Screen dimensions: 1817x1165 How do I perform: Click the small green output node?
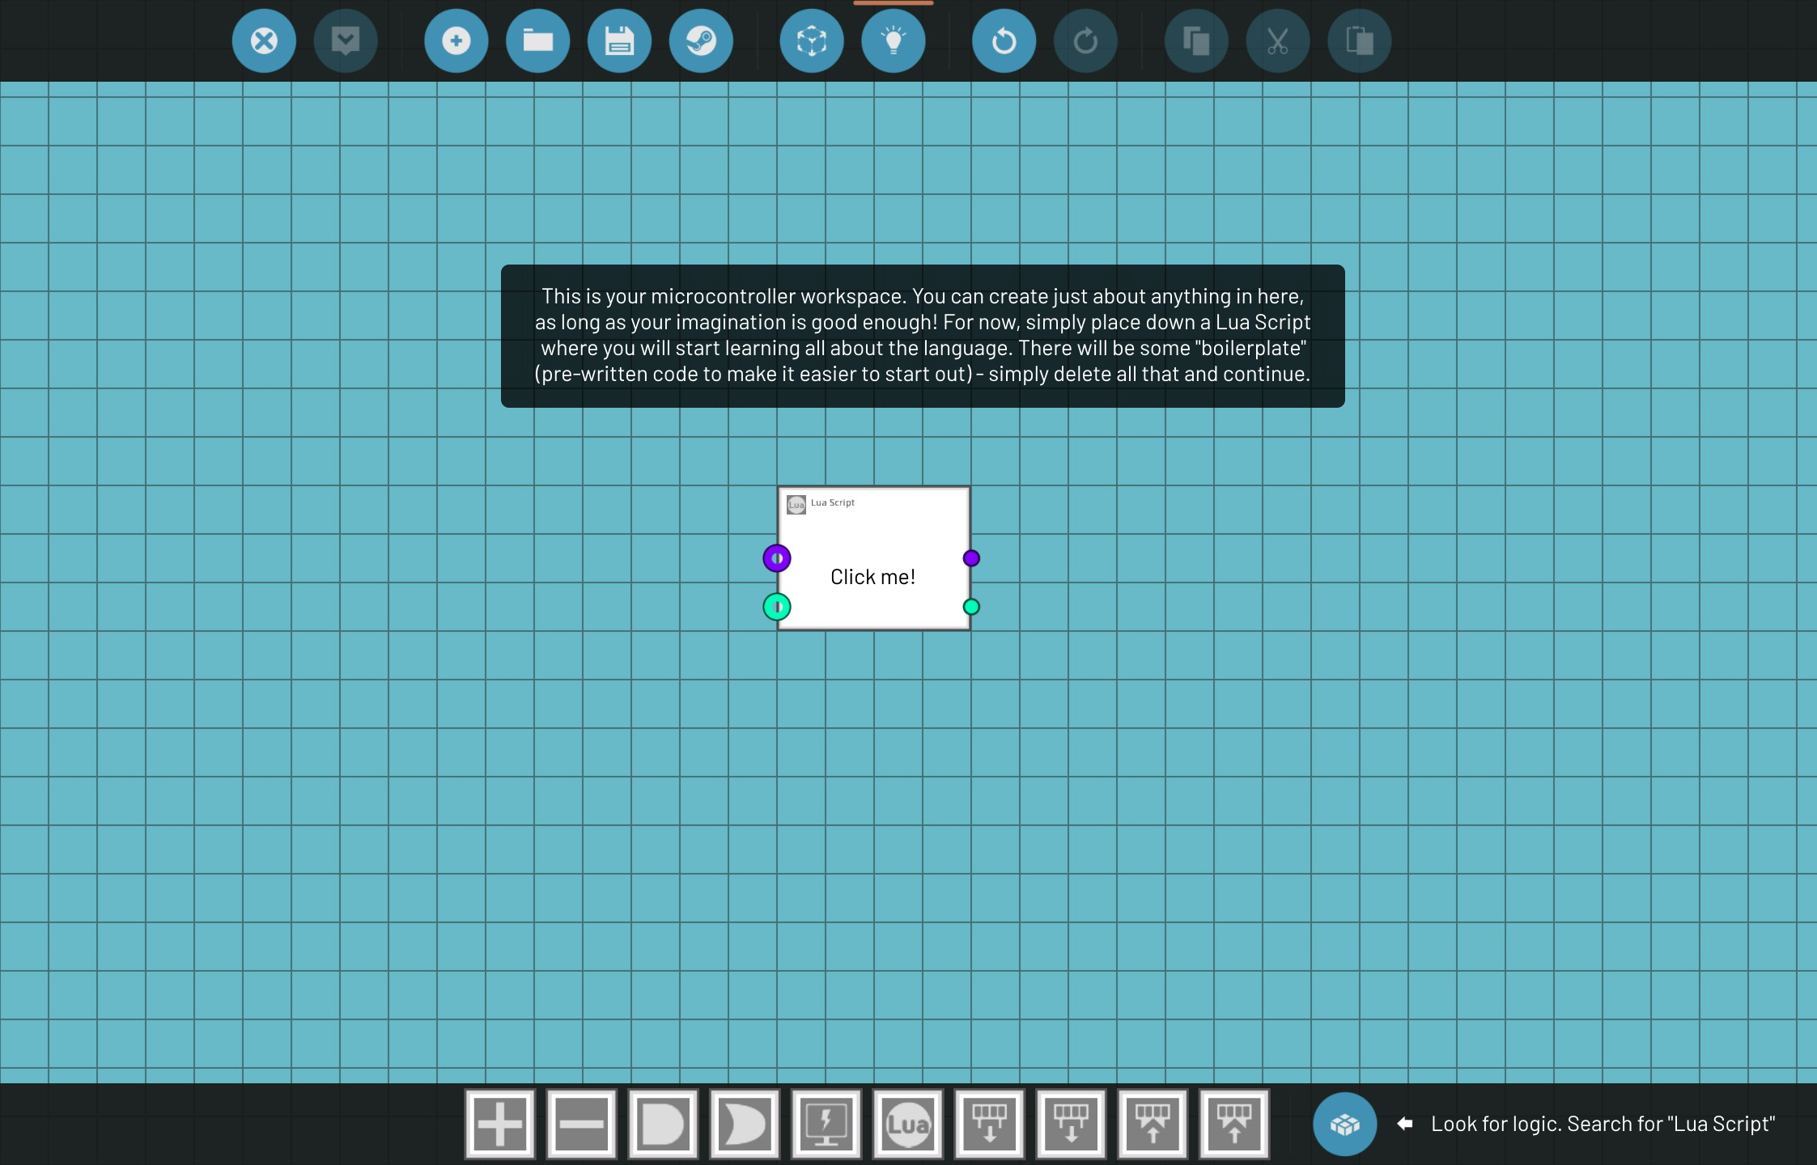(x=971, y=607)
